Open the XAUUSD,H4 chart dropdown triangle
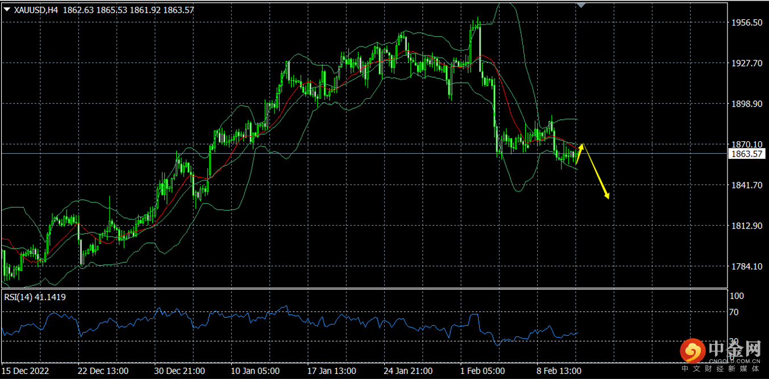769x379 pixels. tap(7, 10)
